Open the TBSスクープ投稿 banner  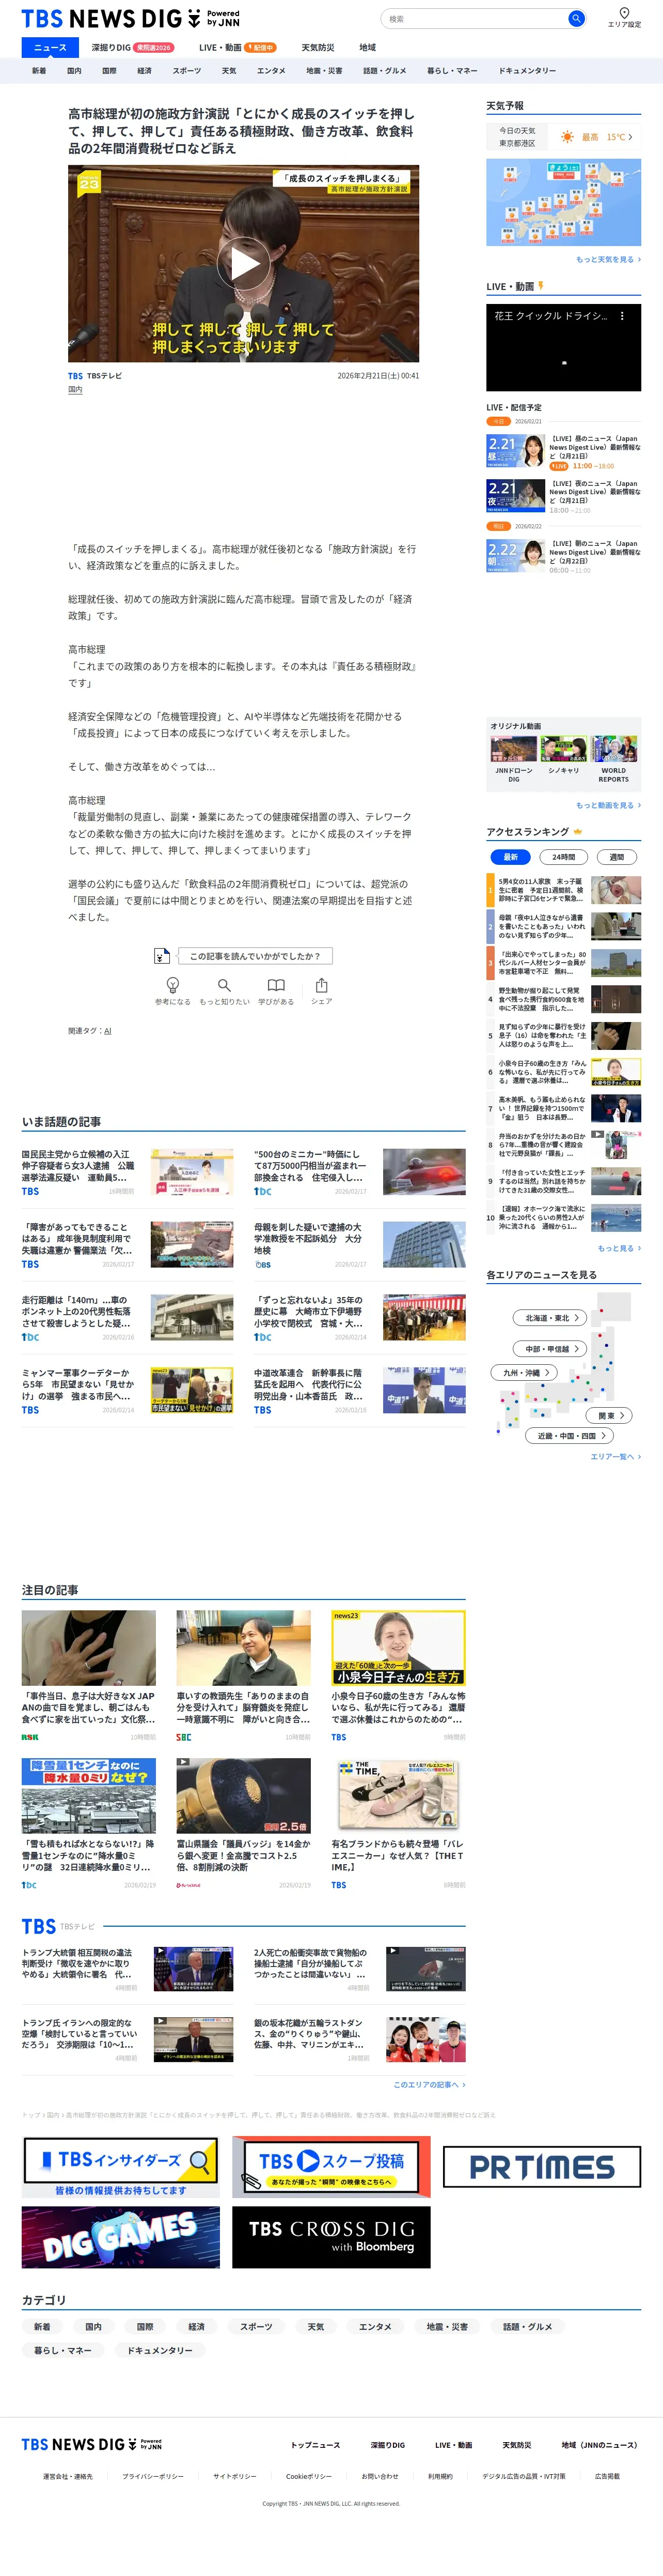point(331,2167)
